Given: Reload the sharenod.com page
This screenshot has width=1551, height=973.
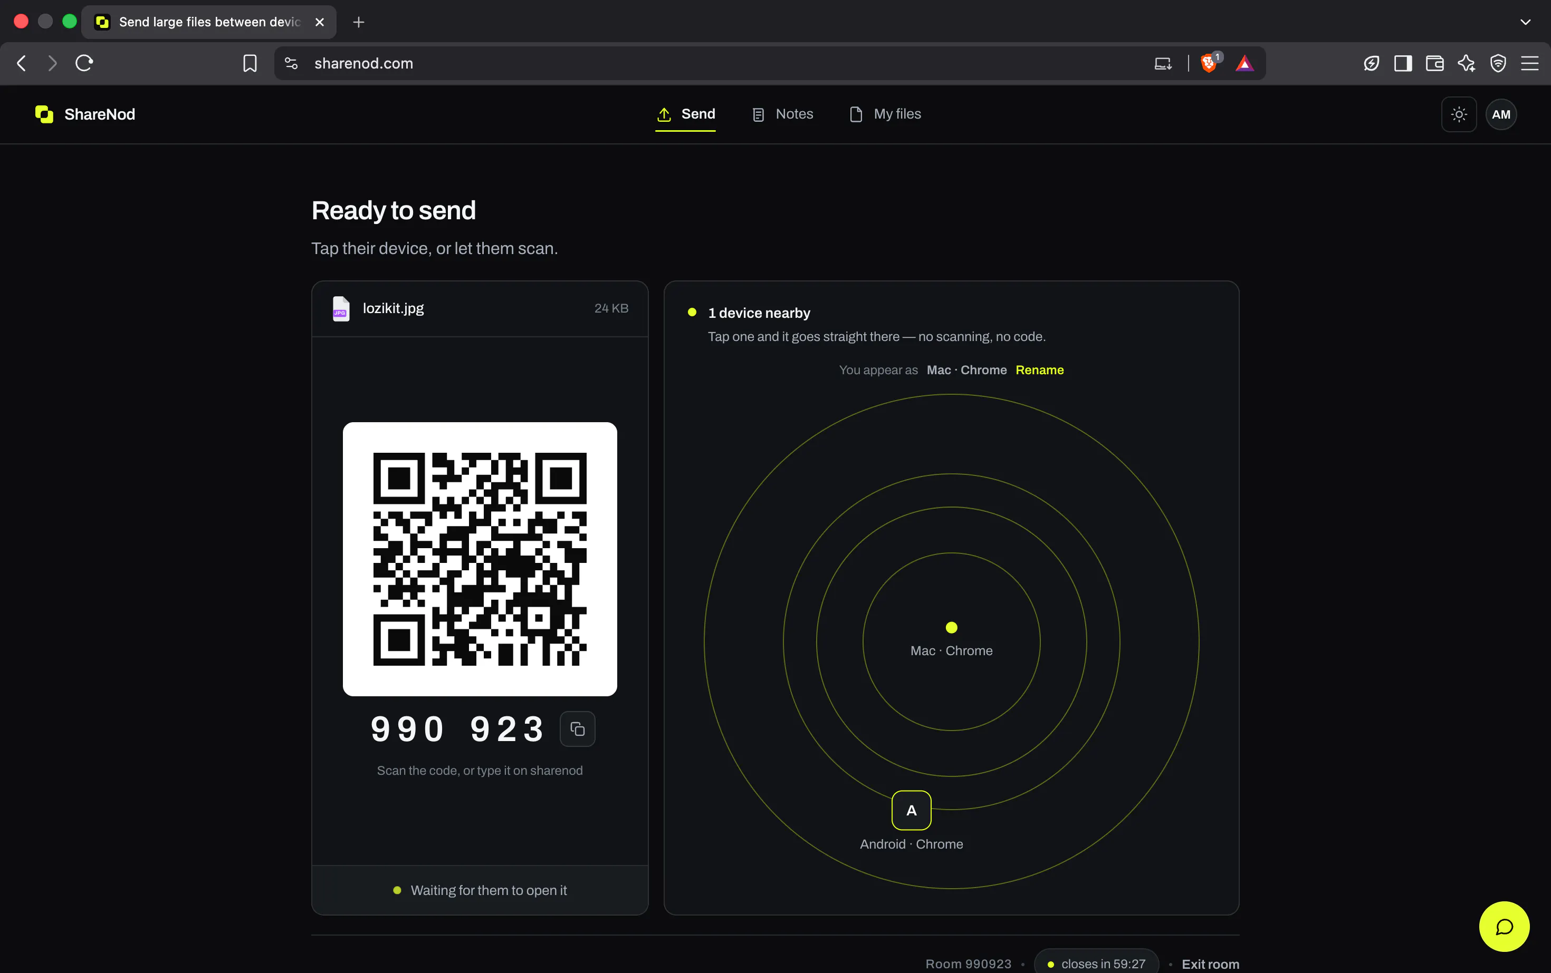Looking at the screenshot, I should [84, 63].
